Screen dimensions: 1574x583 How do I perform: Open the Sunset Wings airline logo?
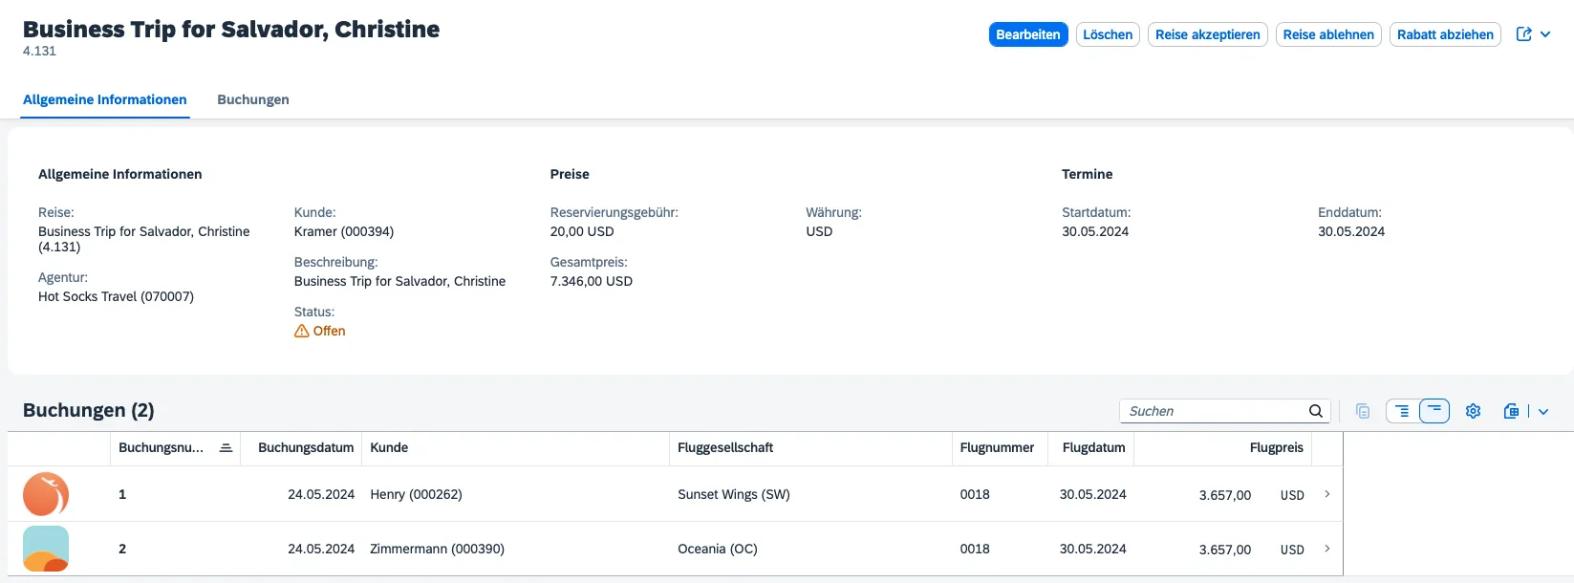click(x=46, y=494)
